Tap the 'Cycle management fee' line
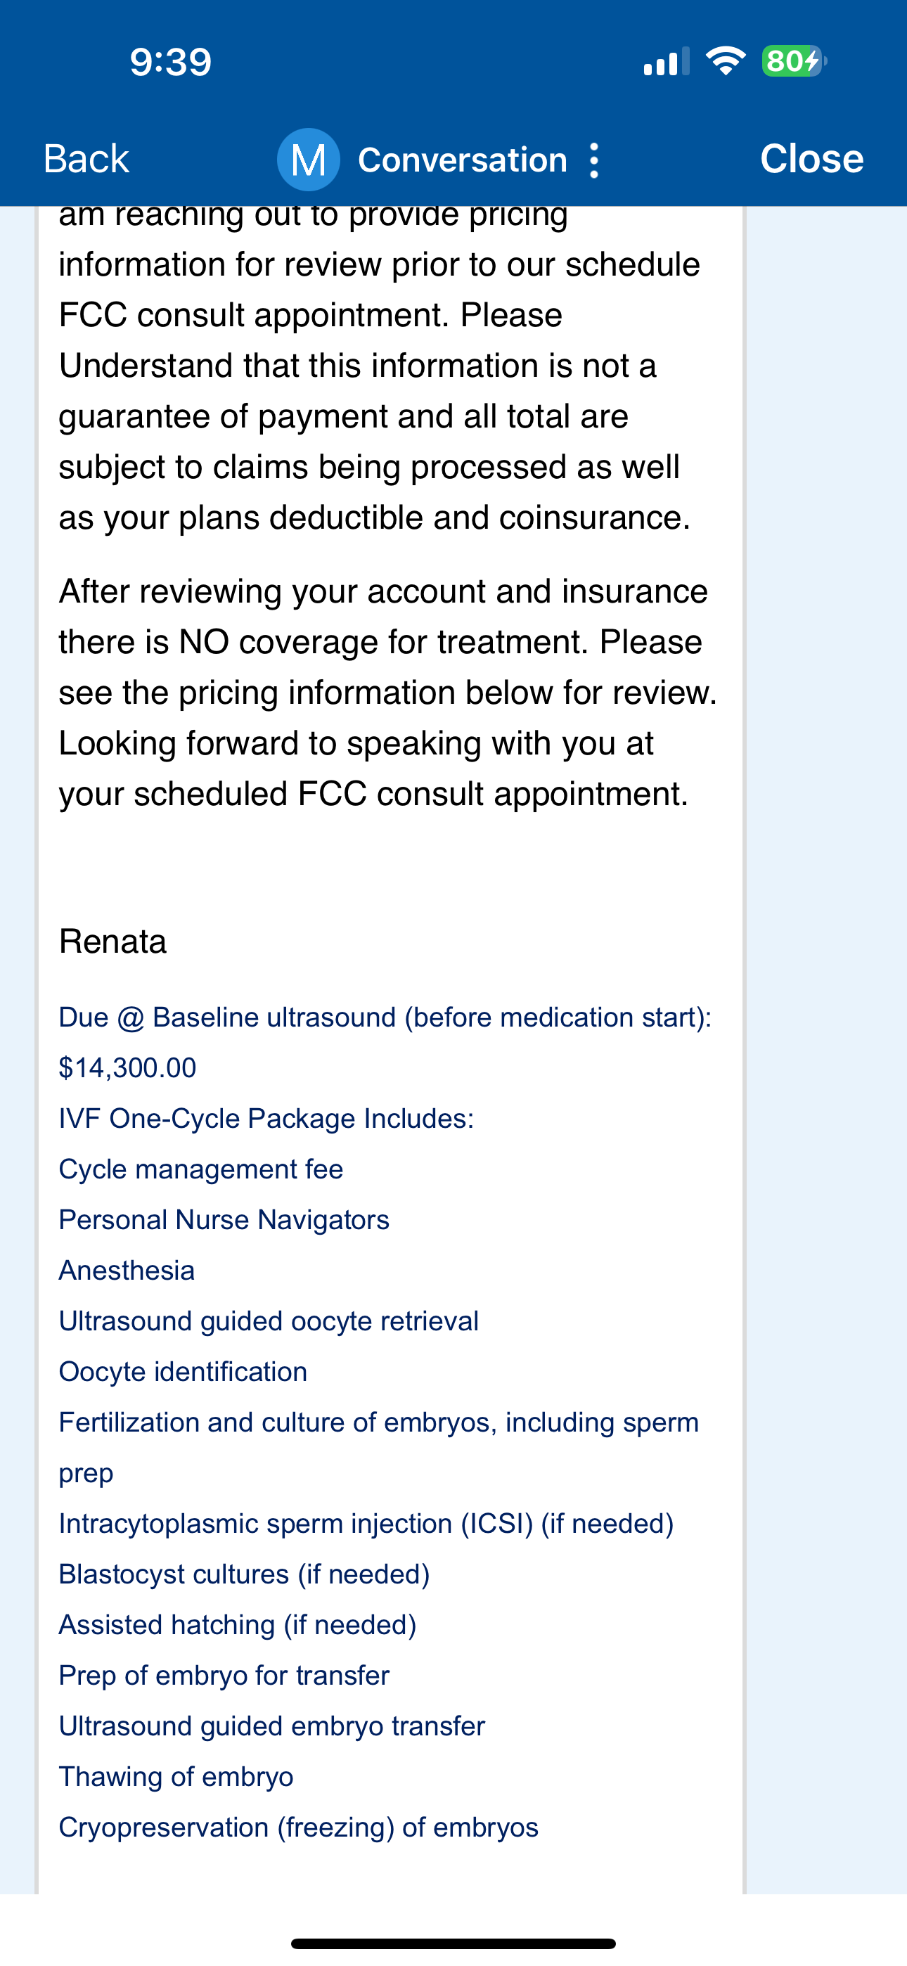The width and height of the screenshot is (907, 1966). click(x=201, y=1169)
